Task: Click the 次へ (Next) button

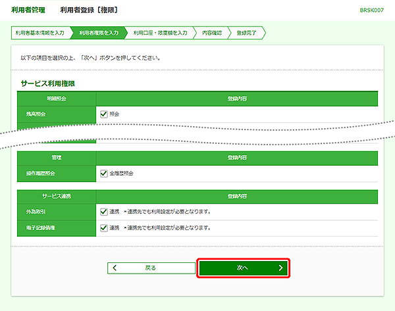Action: point(243,268)
